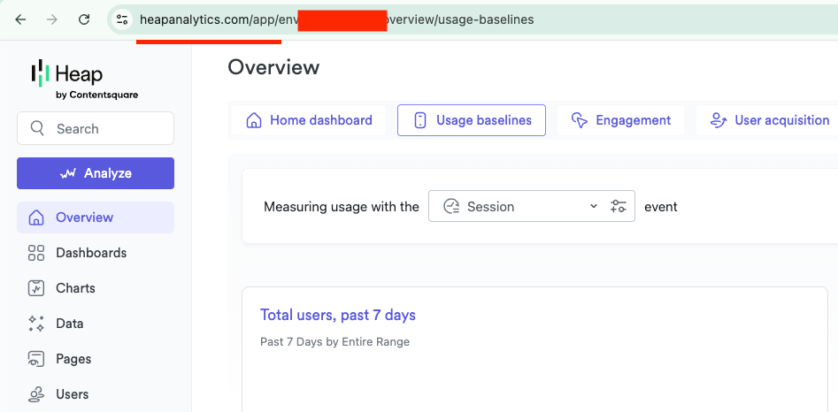Screen dimensions: 838x412
Task: Click the chevron arrow in Session dropdown
Action: pyautogui.click(x=593, y=206)
